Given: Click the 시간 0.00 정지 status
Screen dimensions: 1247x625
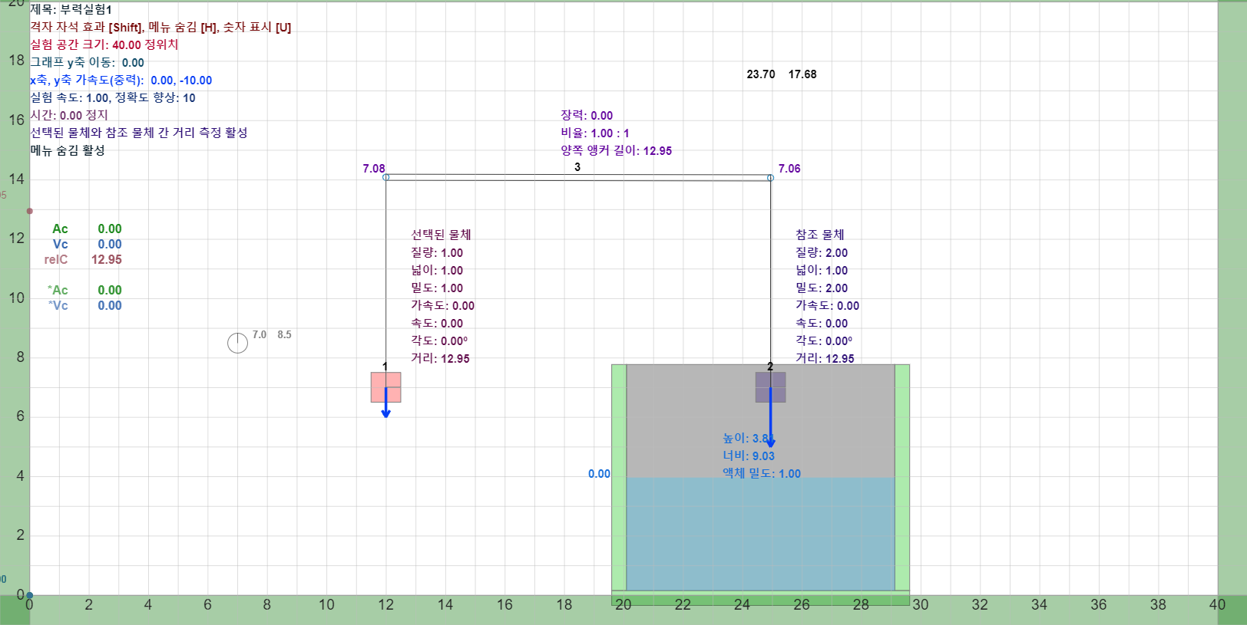Looking at the screenshot, I should pos(69,115).
